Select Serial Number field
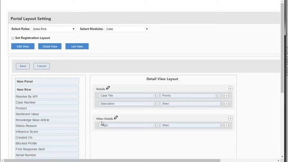288x162 pixels. click(47, 155)
